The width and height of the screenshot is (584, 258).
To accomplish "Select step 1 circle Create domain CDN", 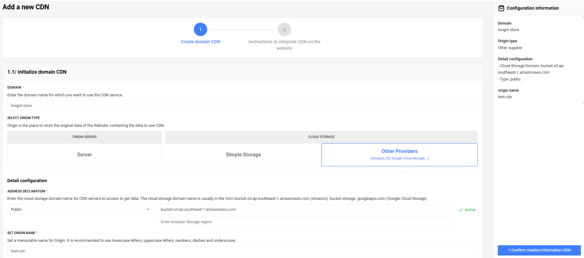I will click(200, 30).
